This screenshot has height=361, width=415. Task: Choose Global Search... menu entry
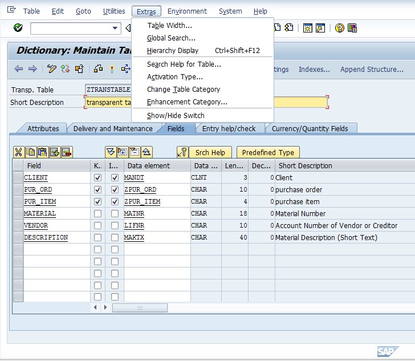(202, 38)
